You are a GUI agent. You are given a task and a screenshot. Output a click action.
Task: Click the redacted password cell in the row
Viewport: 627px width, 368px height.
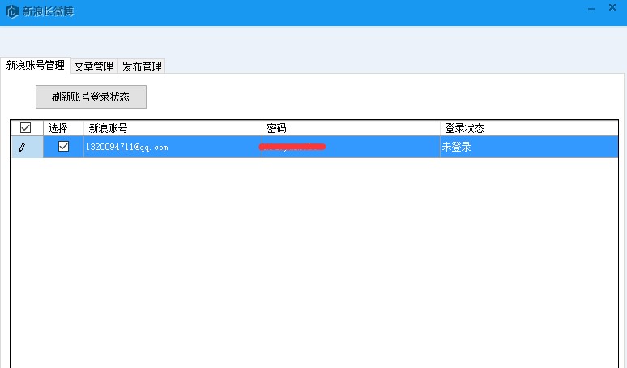tap(351, 147)
